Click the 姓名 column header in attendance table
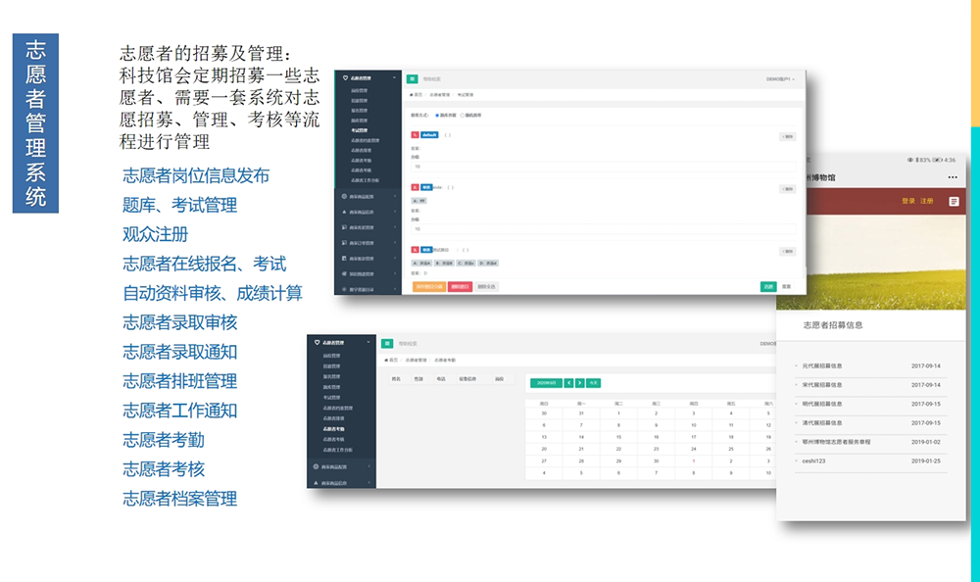980x582 pixels. [396, 379]
